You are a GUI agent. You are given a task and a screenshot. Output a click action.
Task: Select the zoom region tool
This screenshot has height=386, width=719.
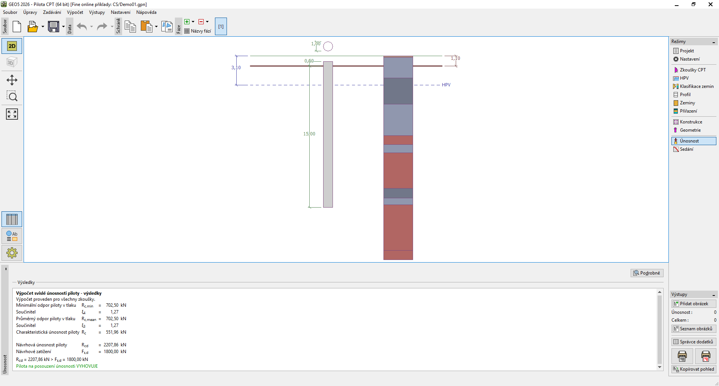coord(12,96)
